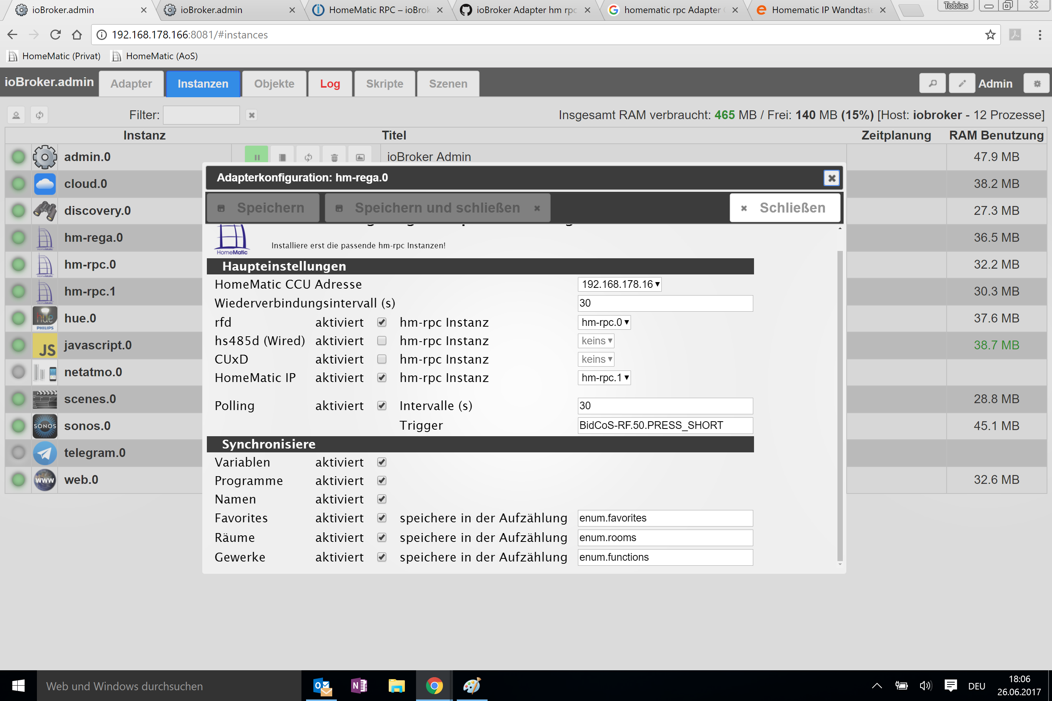The width and height of the screenshot is (1052, 701).
Task: Disable the Polling aktiviert checkbox
Action: pos(381,405)
